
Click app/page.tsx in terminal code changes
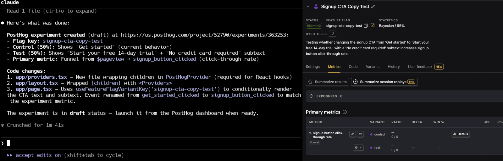click(34, 89)
